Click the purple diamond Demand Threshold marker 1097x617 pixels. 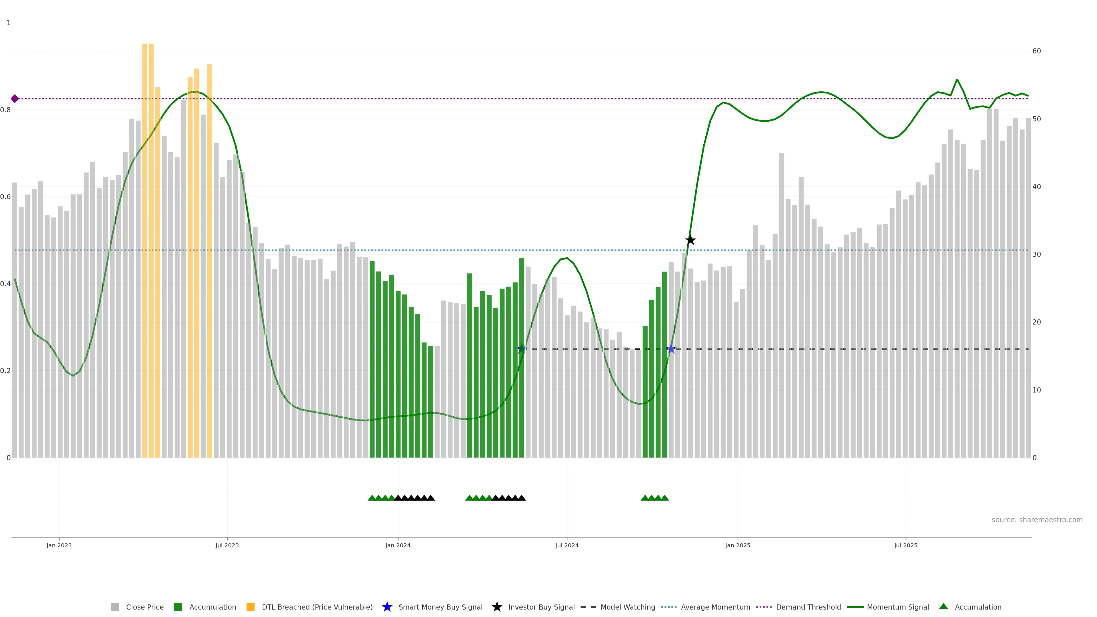15,99
